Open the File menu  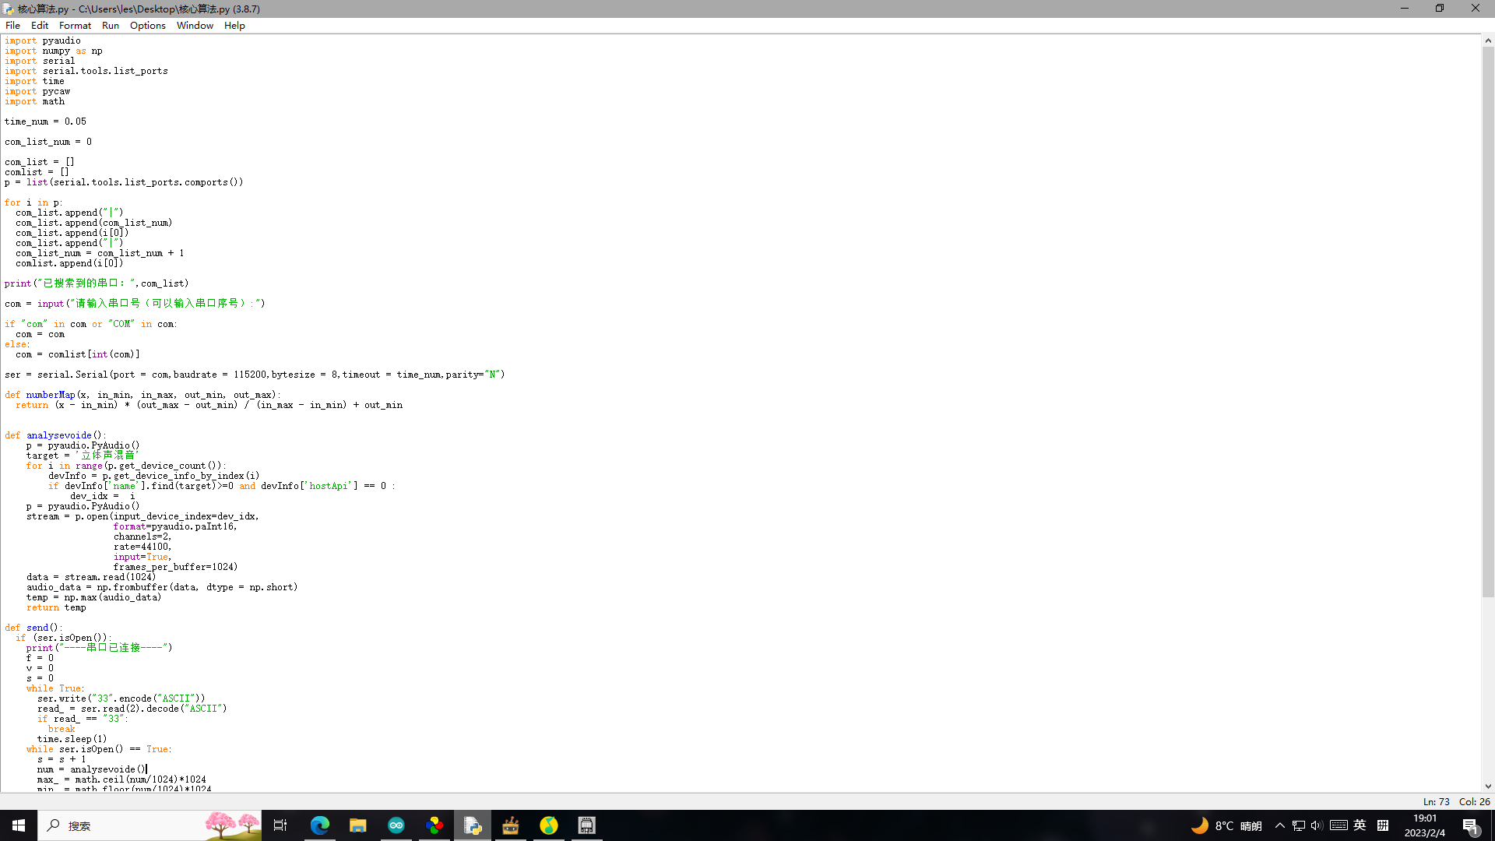tap(13, 25)
